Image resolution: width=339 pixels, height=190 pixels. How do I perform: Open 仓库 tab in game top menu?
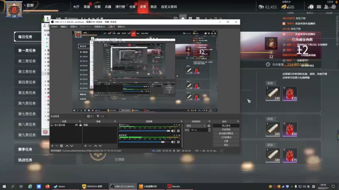click(132, 7)
